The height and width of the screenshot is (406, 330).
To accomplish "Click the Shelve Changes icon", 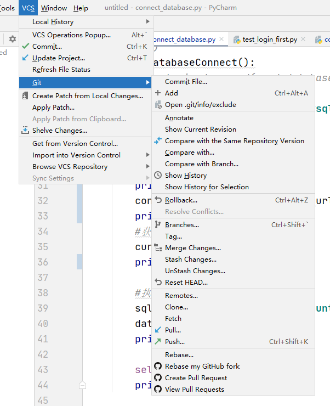I will 25,130.
